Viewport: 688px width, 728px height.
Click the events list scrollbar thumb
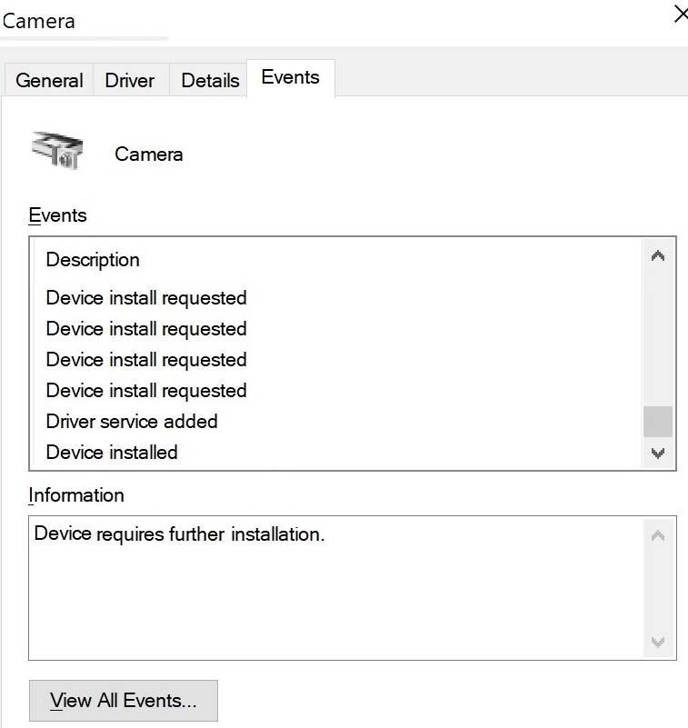(x=658, y=422)
